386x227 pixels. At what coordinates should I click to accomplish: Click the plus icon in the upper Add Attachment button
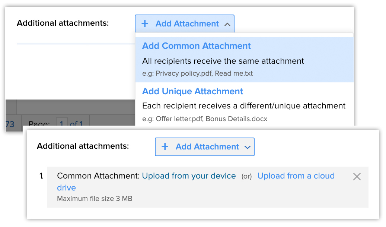click(x=145, y=24)
